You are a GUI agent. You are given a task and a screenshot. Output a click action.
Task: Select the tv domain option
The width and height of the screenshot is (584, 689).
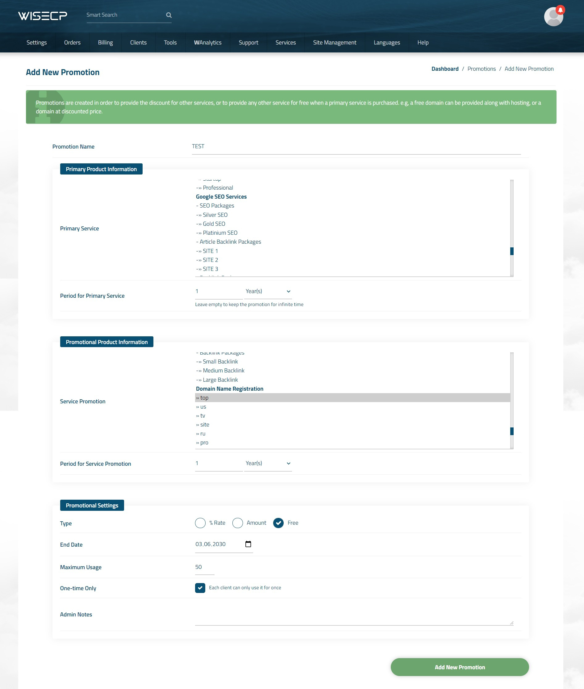(x=352, y=415)
